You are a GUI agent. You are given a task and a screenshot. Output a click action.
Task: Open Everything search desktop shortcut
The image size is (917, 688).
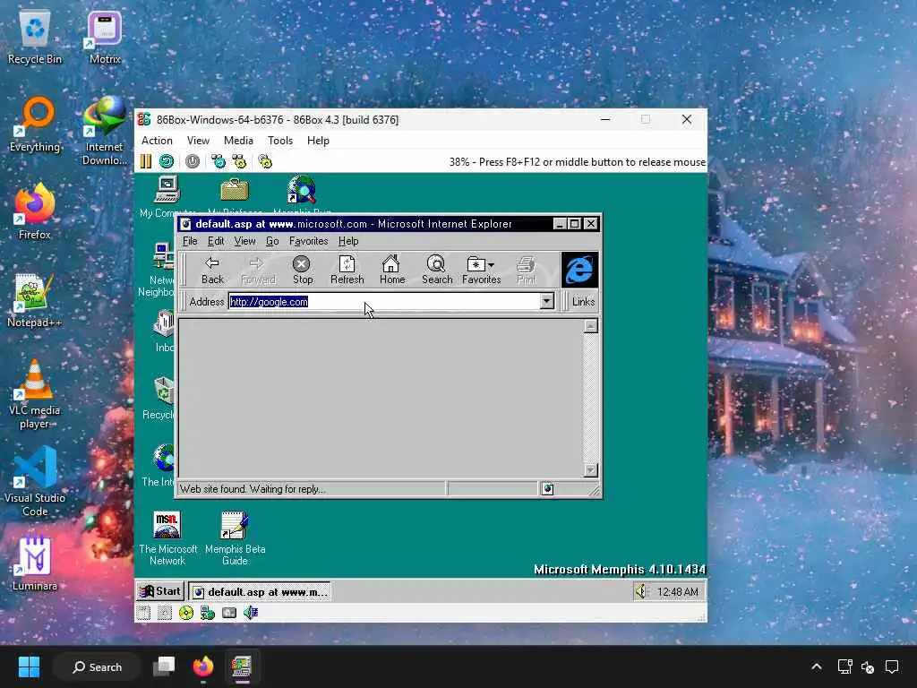click(35, 125)
